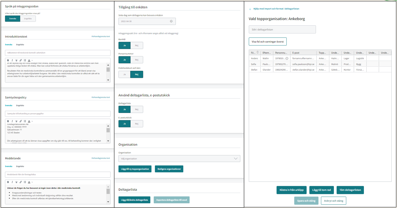
Task: Set E-postutskick to Ja
Action: [125, 124]
